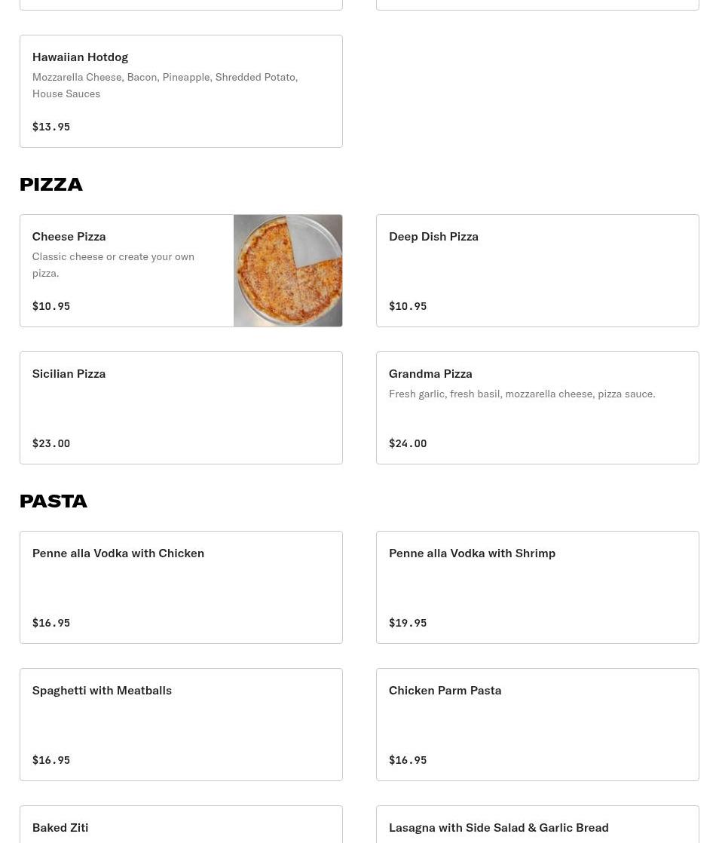
Task: Click the $24.00 Grandma Pizza price
Action: coord(408,443)
